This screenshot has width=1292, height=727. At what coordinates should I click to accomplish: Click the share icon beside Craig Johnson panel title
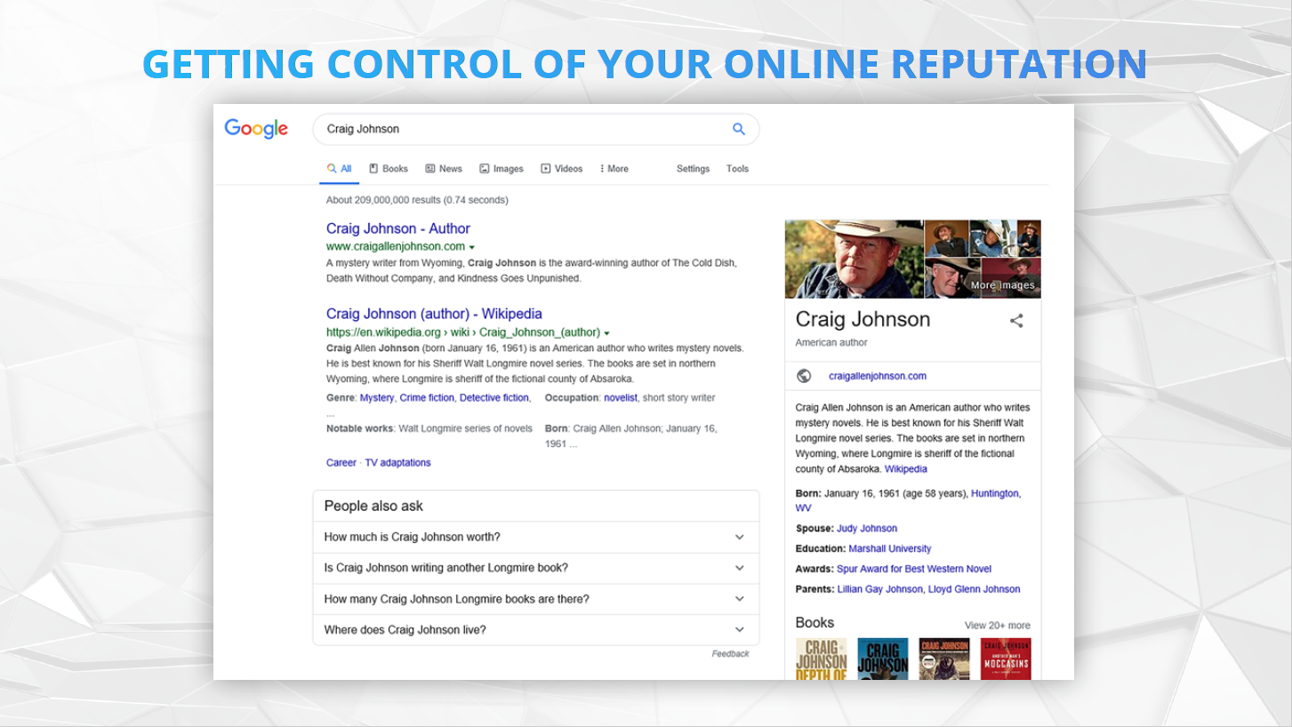click(1016, 321)
